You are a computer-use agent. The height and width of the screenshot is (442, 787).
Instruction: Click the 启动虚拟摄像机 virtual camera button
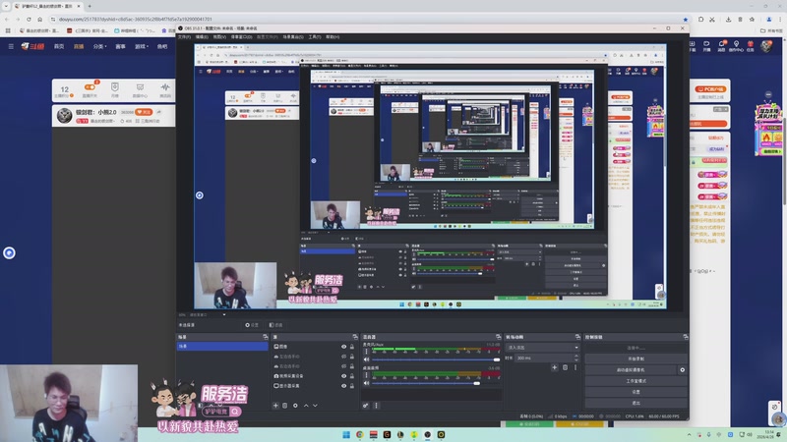(x=631, y=370)
